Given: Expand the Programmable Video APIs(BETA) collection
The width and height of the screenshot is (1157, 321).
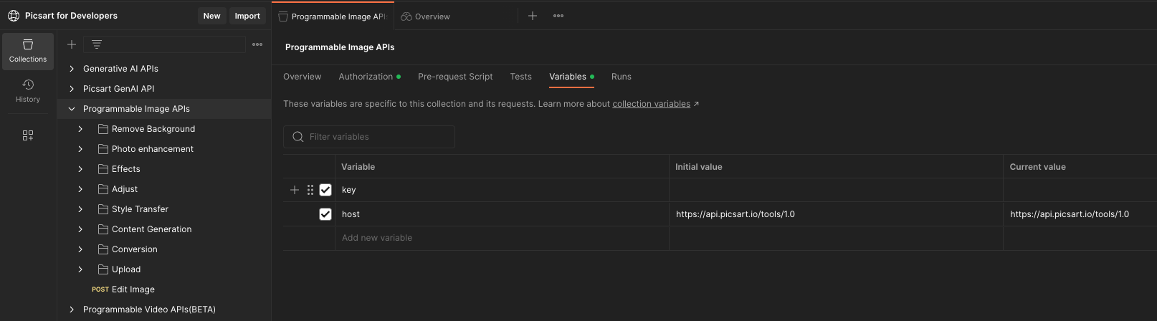Looking at the screenshot, I should pos(72,310).
